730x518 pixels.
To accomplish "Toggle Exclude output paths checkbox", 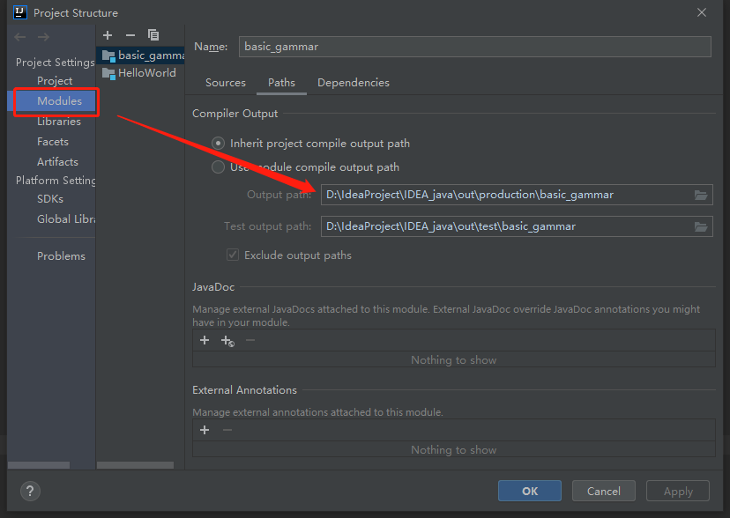I will [x=233, y=255].
